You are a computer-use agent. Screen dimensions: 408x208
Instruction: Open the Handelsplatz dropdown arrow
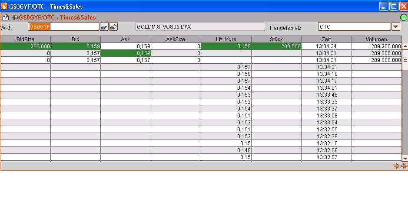[x=396, y=26]
